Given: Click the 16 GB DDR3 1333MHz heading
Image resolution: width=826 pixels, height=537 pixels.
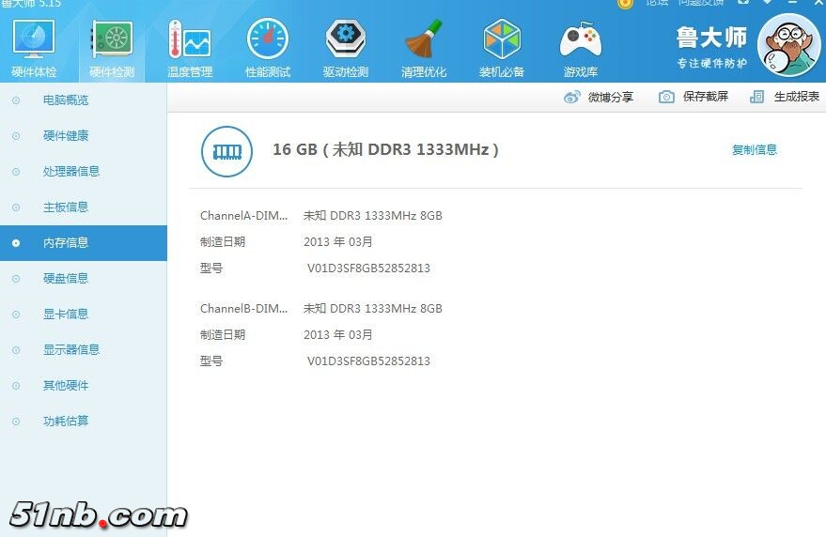Looking at the screenshot, I should pos(385,150).
